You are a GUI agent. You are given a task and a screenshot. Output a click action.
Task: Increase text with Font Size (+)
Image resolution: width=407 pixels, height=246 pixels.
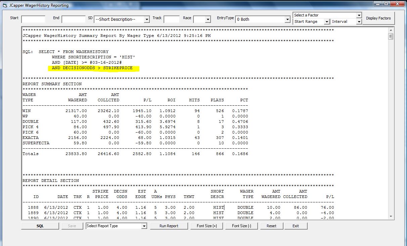pyautogui.click(x=207, y=226)
